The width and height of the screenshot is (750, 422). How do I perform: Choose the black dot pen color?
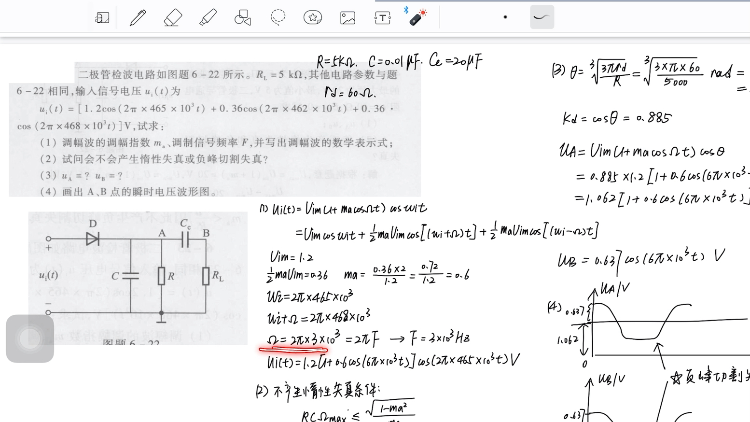pos(505,17)
